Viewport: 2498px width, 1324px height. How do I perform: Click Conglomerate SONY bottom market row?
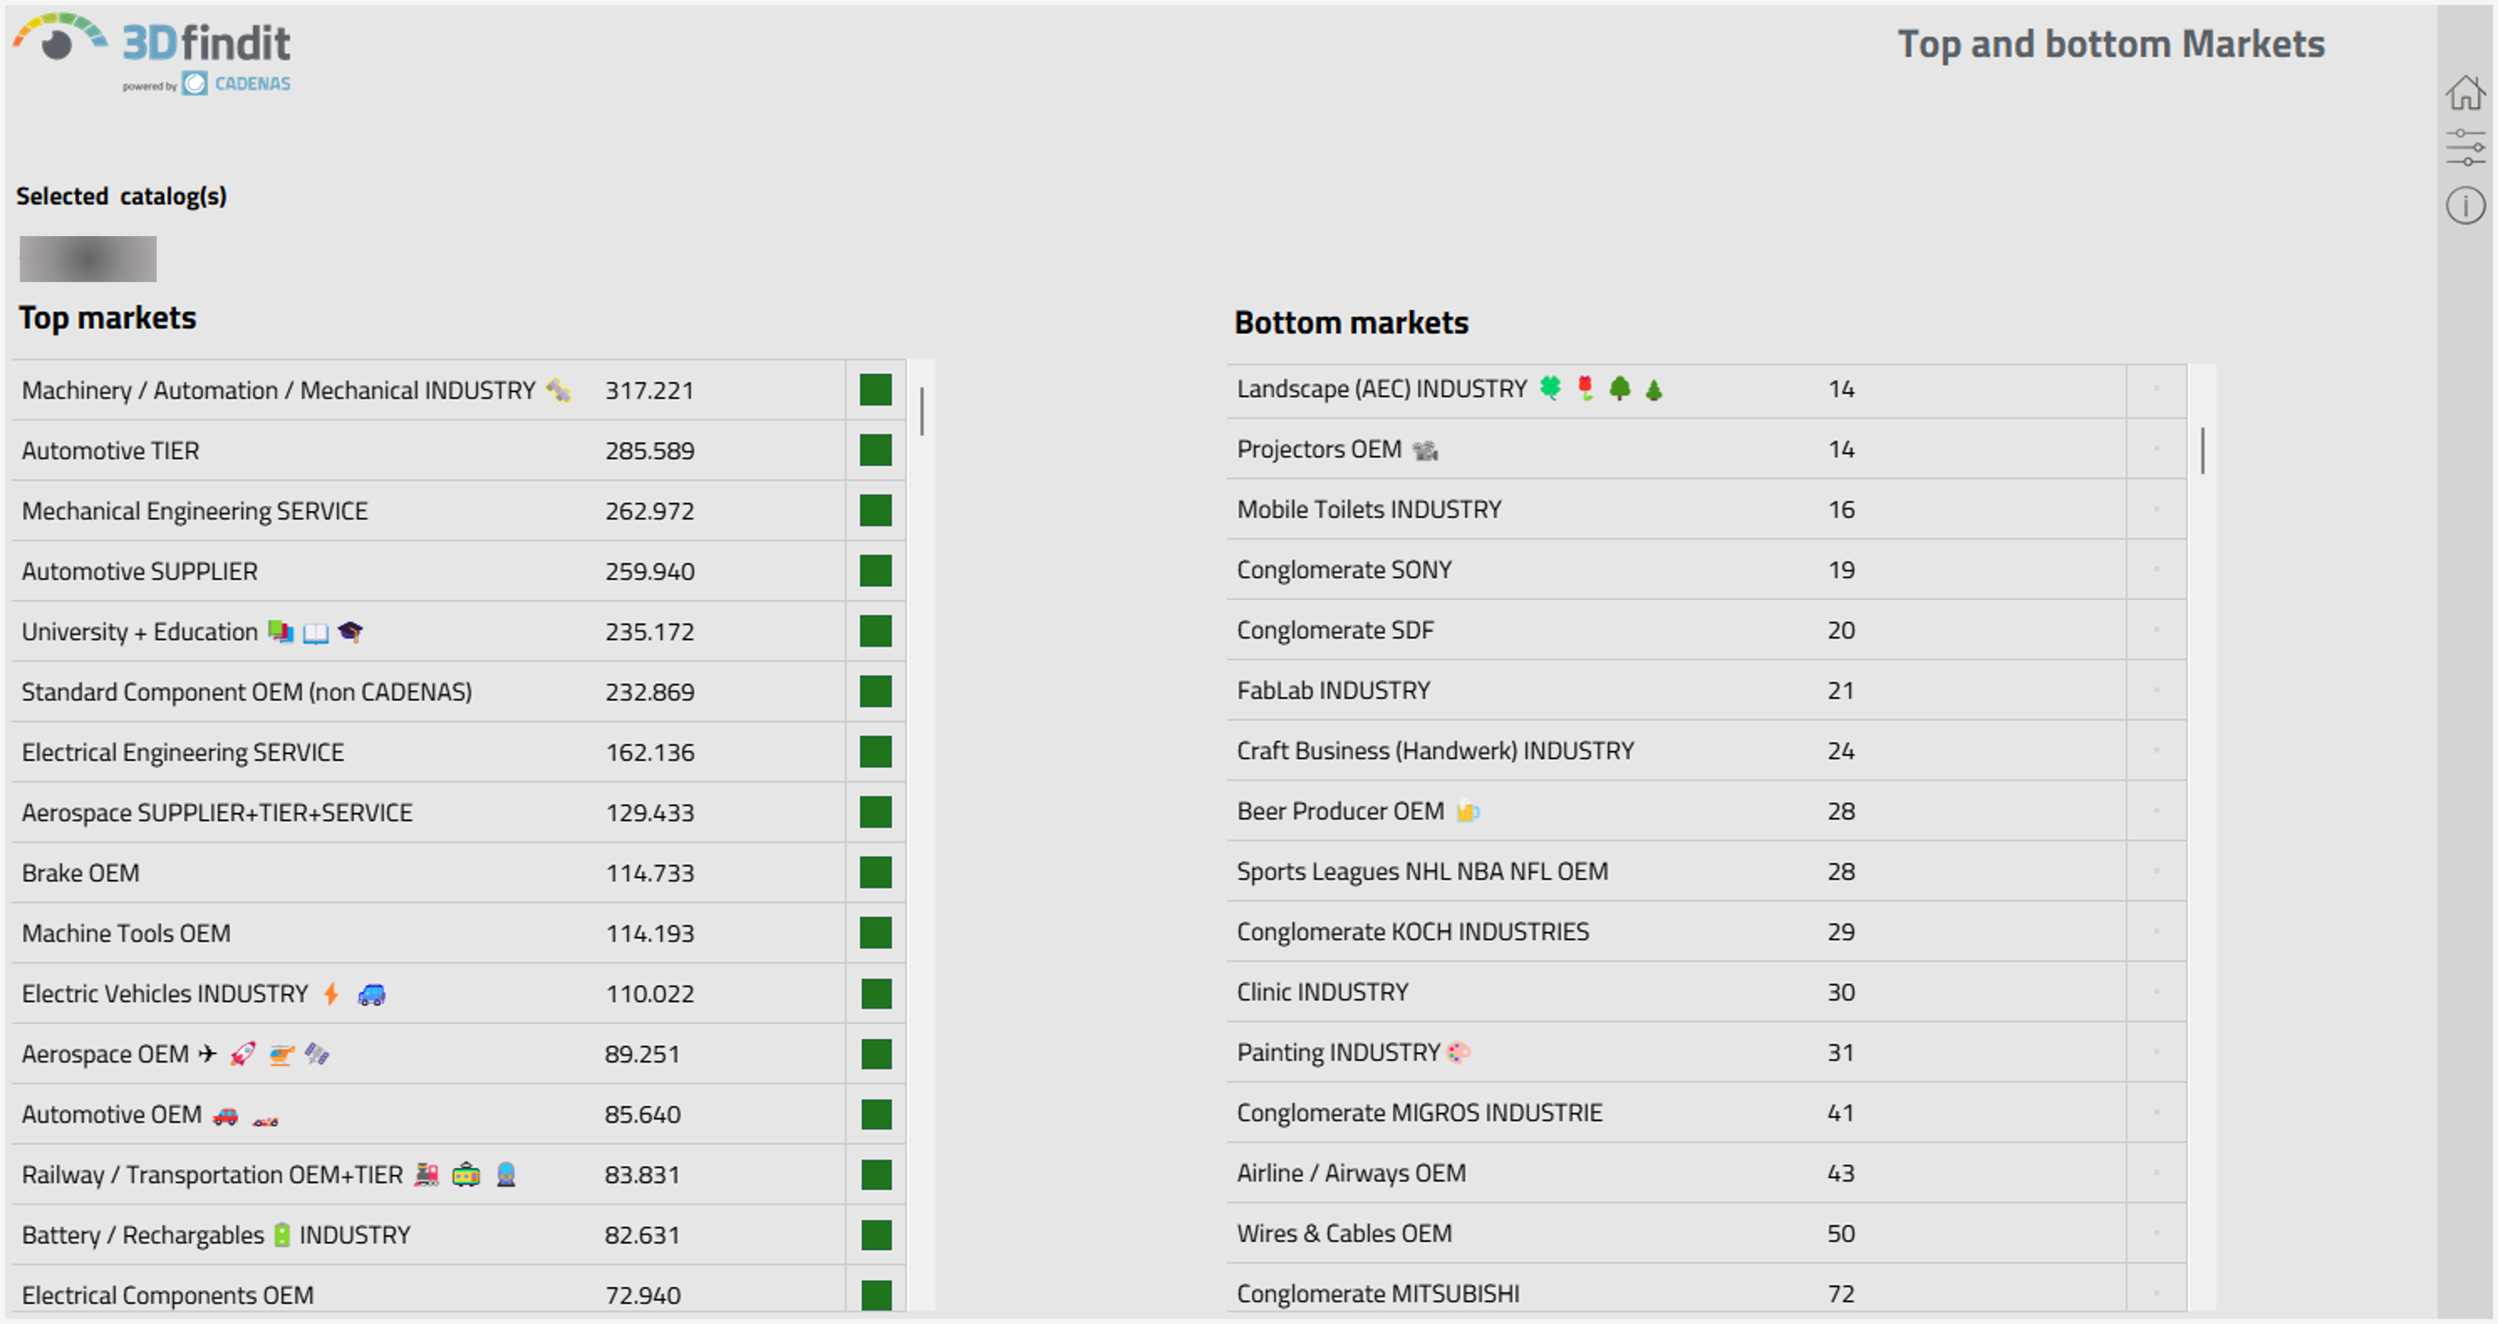pyautogui.click(x=1343, y=570)
